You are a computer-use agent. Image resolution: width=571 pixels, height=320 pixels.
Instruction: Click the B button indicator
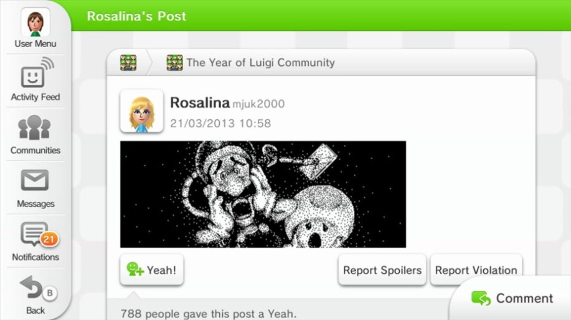point(50,293)
